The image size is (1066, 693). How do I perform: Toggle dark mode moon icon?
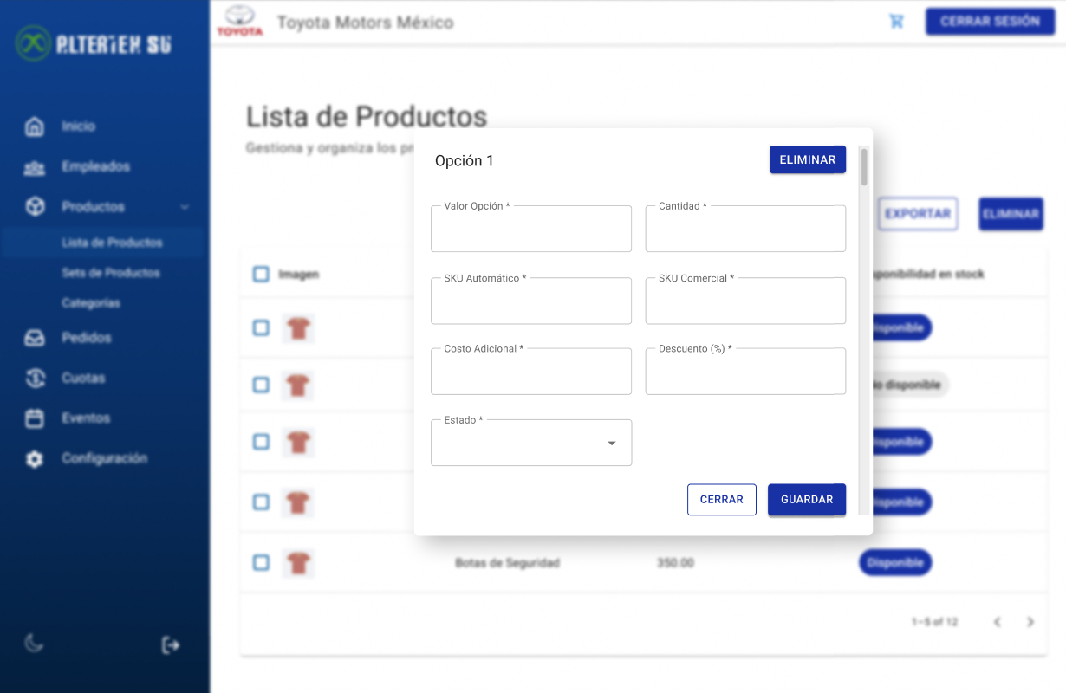(x=34, y=644)
